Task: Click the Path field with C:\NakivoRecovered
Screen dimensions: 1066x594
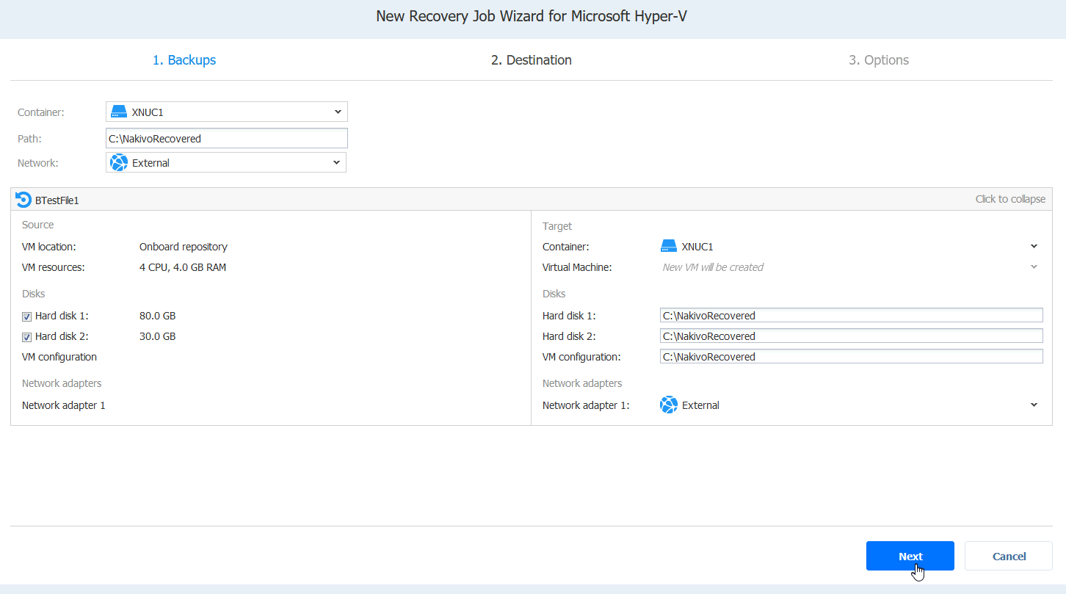Action: (x=227, y=138)
